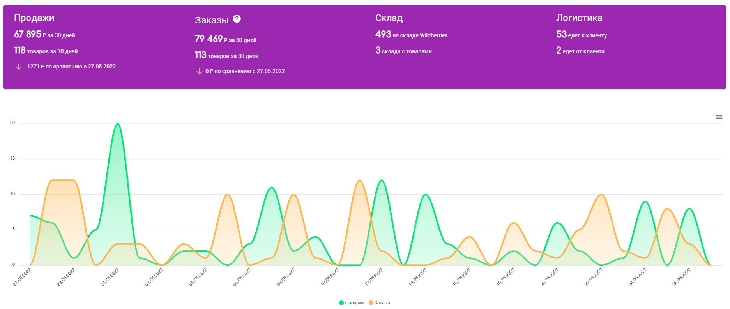Screen dimensions: 730x309
Task: Click the 14.06.2022 x-axis date label
Action: (x=417, y=277)
